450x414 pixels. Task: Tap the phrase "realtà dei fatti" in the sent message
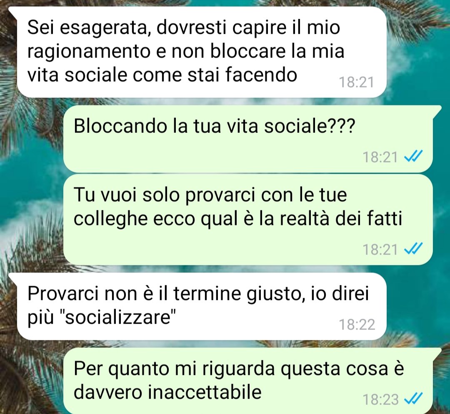(341, 219)
